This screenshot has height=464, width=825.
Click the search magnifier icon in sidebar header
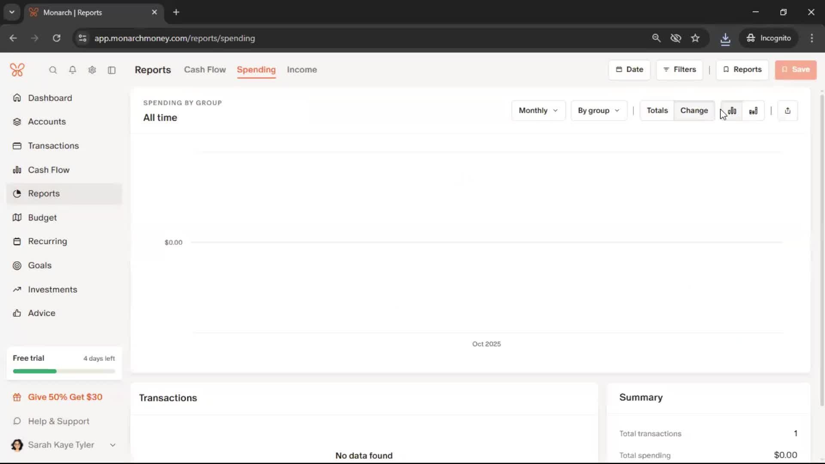(53, 70)
